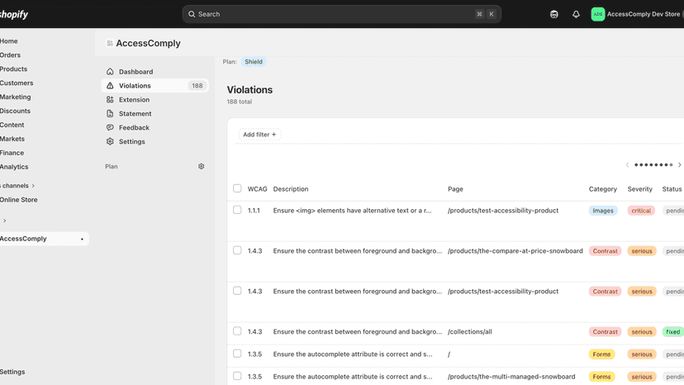684x385 pixels.
Task: Click the 188 violations count badge
Action: (197, 86)
